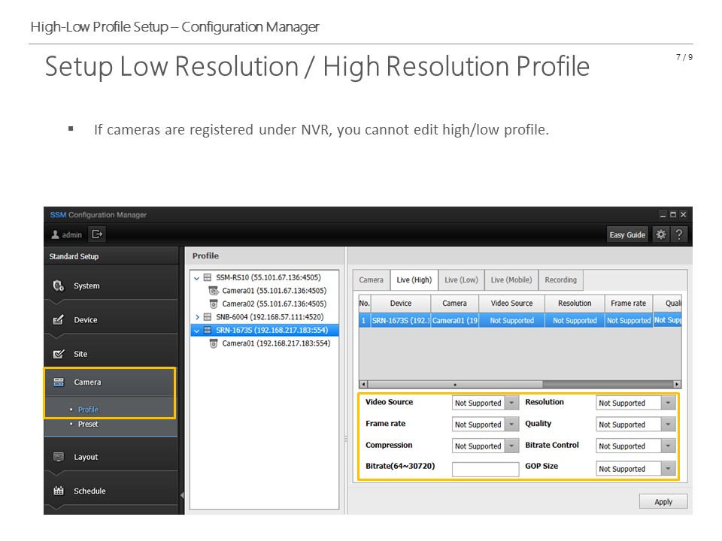Viewport: 722px width, 541px height.
Task: Select Camera01 (192.168.217.183:554) in the tree
Action: (276, 343)
